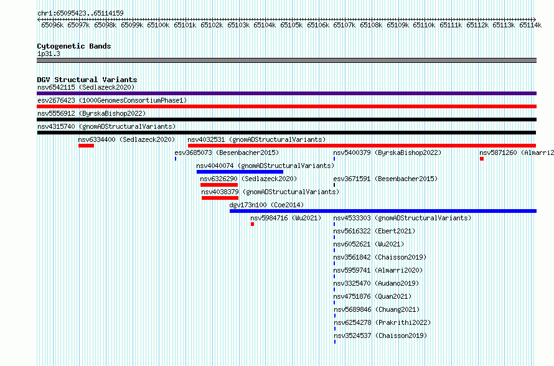Viewport: 554px width, 366px height.
Task: Open the esv2676423 1000GenomesConsortiumPhase1 label
Action: coord(112,100)
